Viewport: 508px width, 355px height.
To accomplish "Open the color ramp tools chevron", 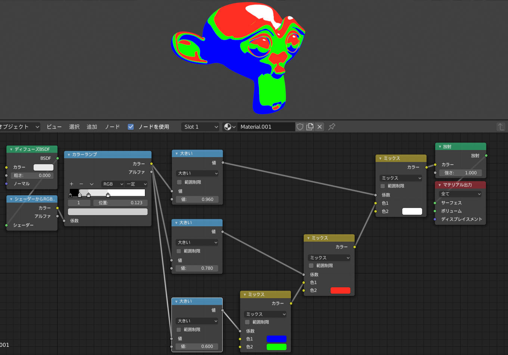I will 92,184.
